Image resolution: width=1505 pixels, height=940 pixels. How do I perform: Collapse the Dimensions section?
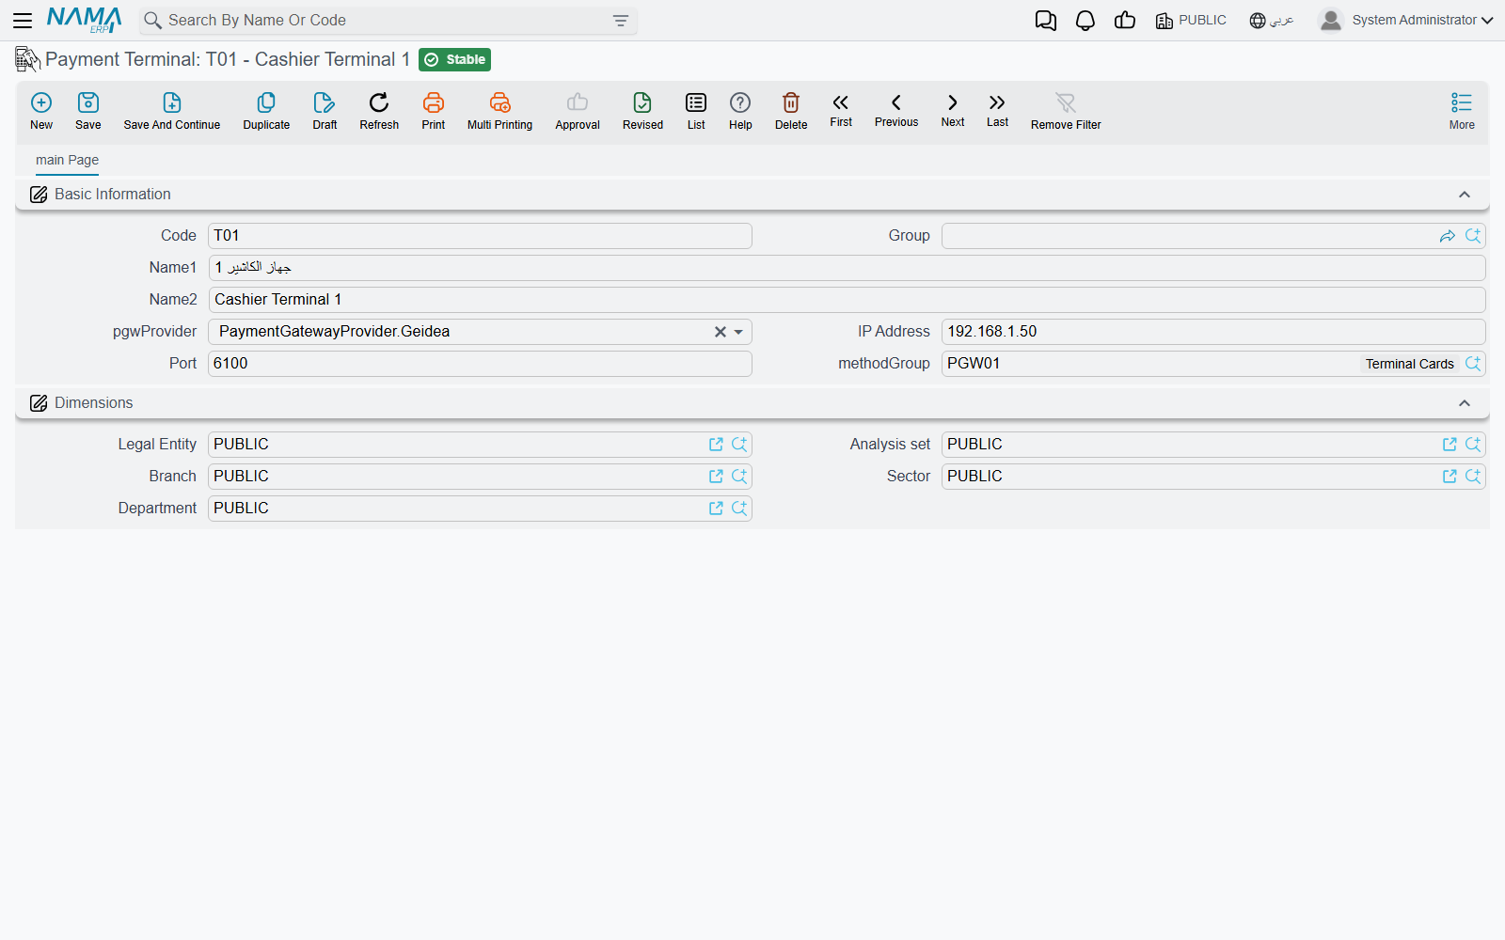1464,403
